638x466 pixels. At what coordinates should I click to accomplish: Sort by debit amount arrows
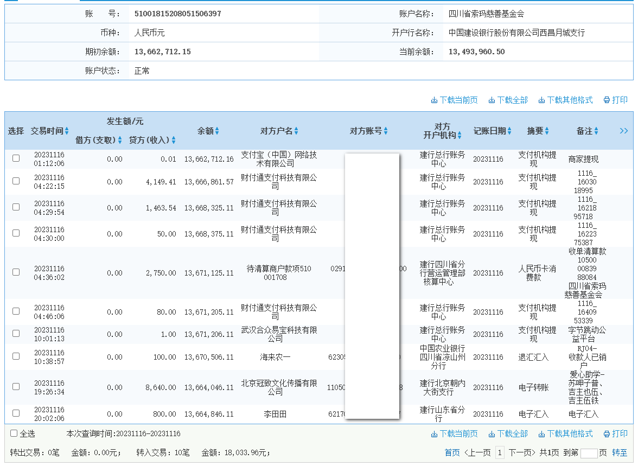tap(119, 141)
